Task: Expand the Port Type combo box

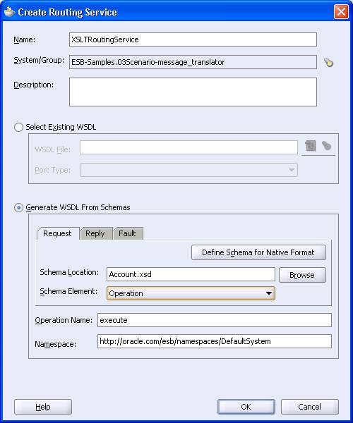Action: coord(189,170)
